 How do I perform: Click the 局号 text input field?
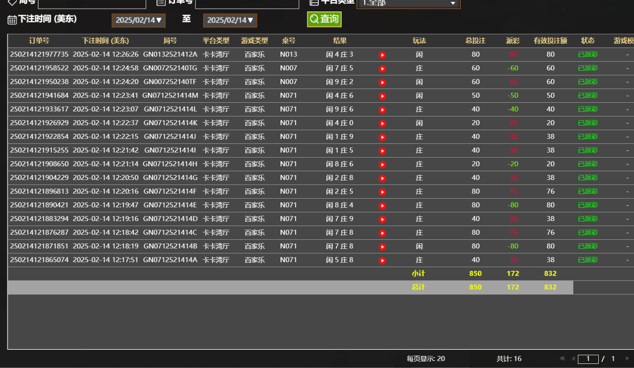pyautogui.click(x=91, y=4)
